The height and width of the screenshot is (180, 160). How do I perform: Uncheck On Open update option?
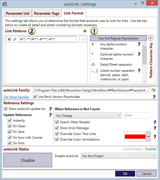[x=10, y=126]
